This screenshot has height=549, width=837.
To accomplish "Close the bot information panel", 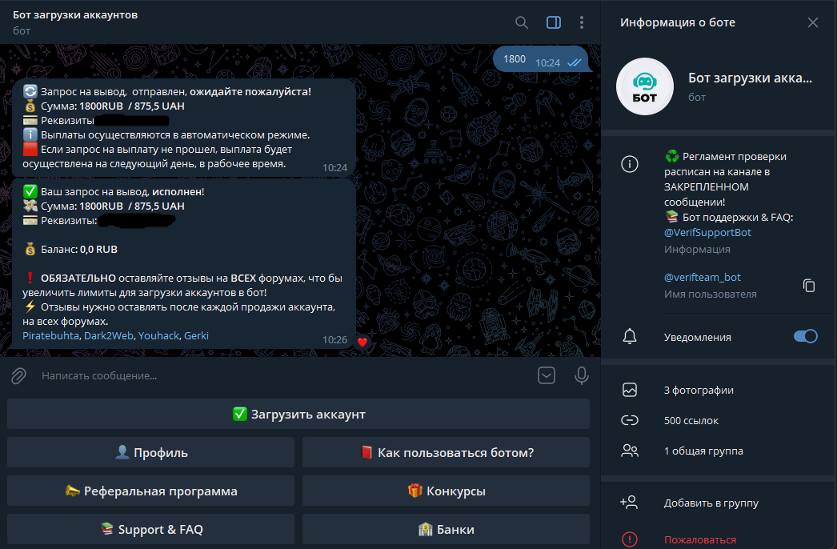I will click(813, 22).
